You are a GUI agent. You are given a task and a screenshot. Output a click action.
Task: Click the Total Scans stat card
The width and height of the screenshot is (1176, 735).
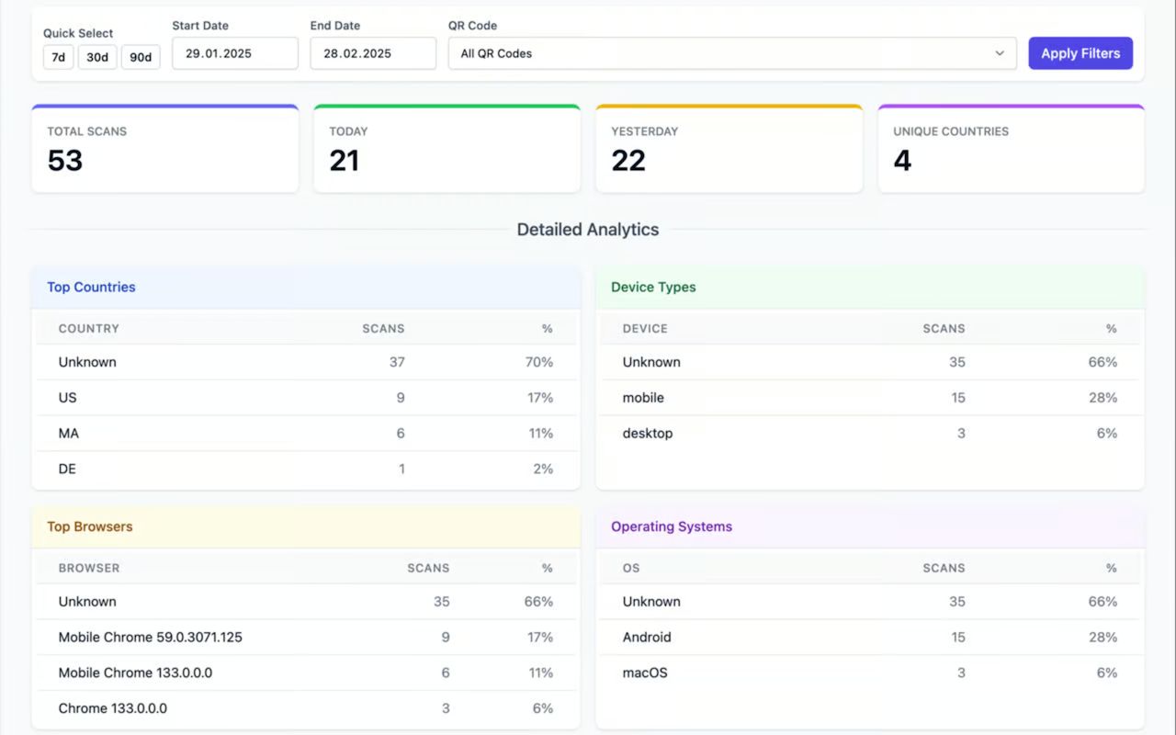(x=165, y=149)
